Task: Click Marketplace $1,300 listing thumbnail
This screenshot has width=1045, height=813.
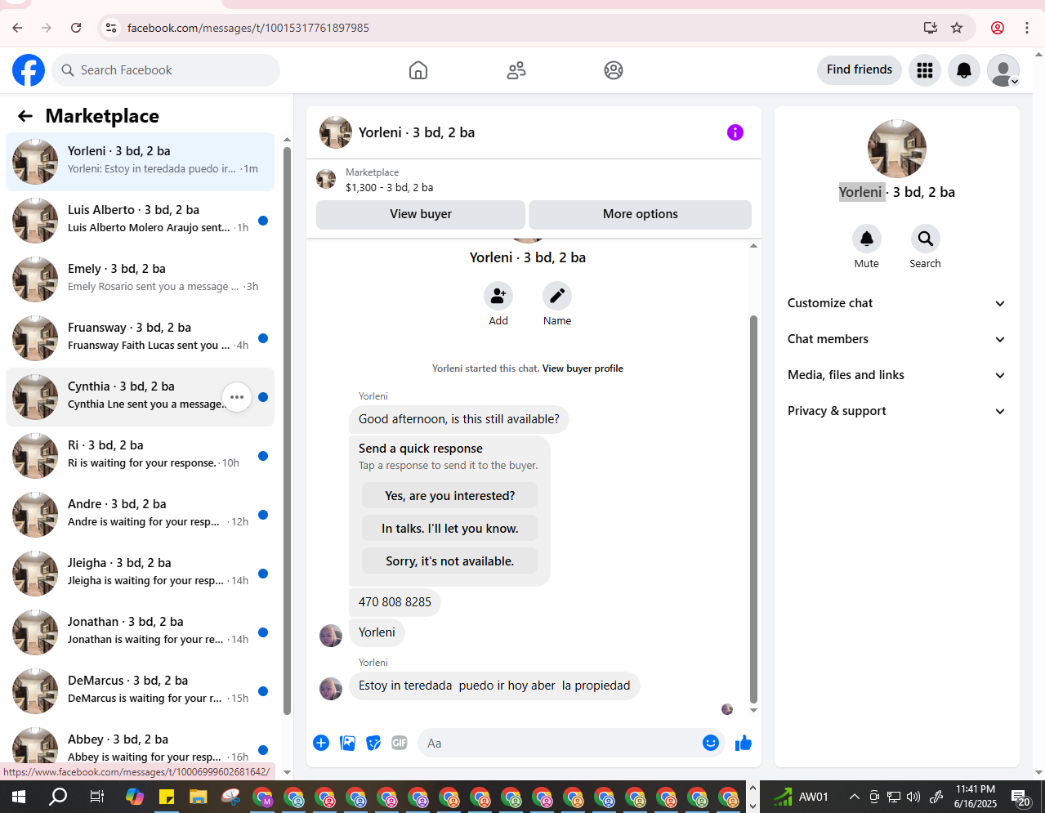Action: 326,179
